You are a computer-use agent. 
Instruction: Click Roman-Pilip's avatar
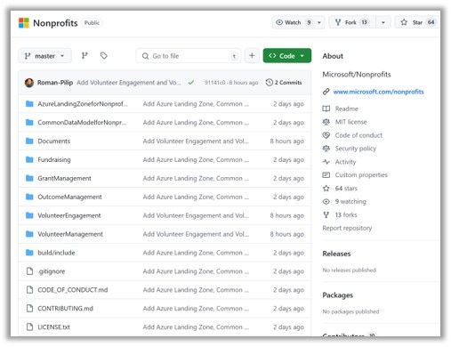(x=29, y=83)
